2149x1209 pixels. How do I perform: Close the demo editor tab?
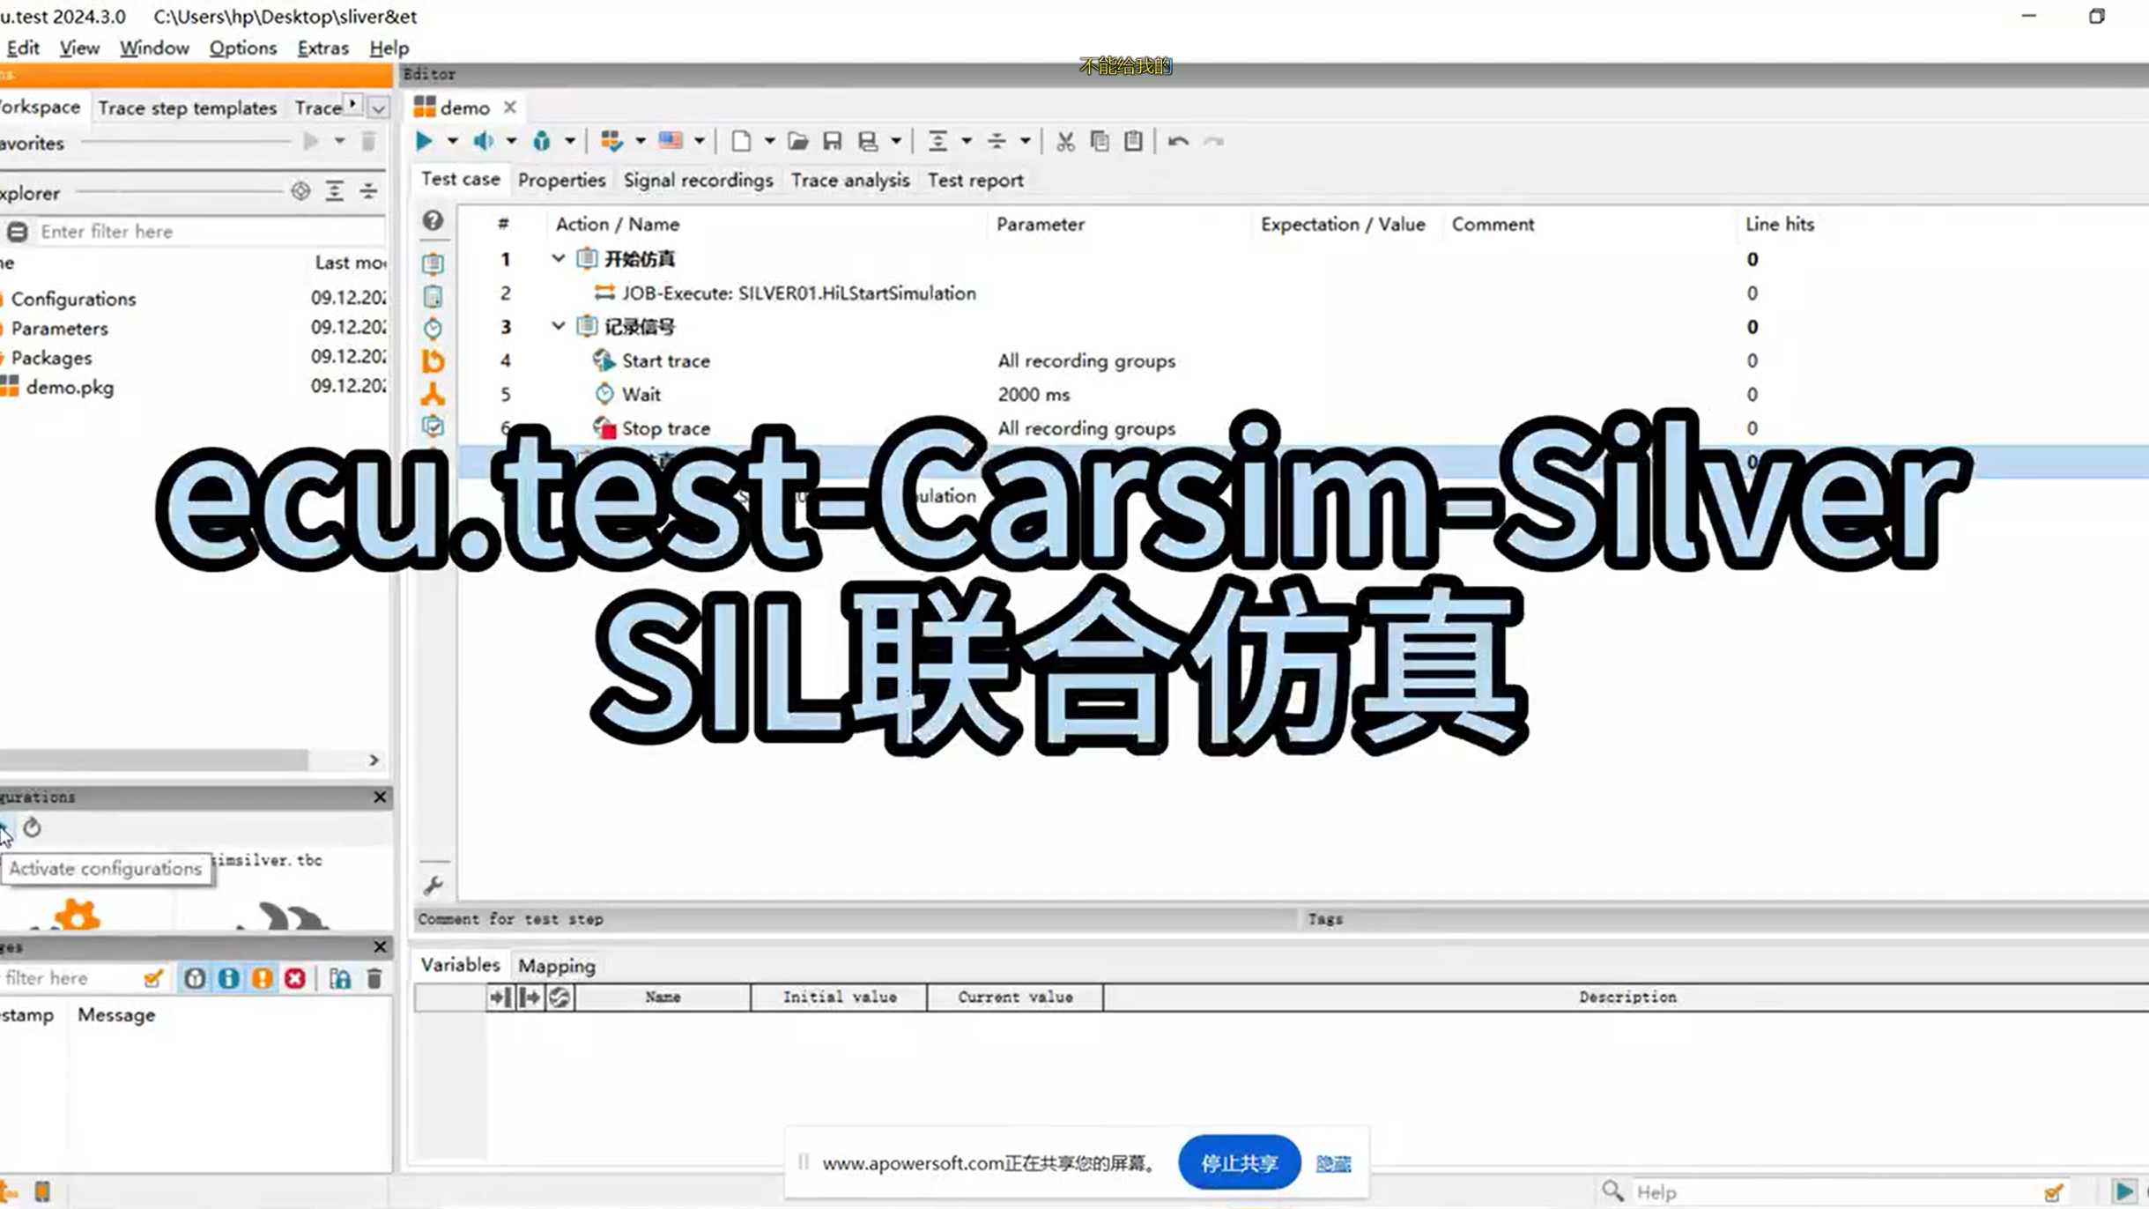coord(510,108)
